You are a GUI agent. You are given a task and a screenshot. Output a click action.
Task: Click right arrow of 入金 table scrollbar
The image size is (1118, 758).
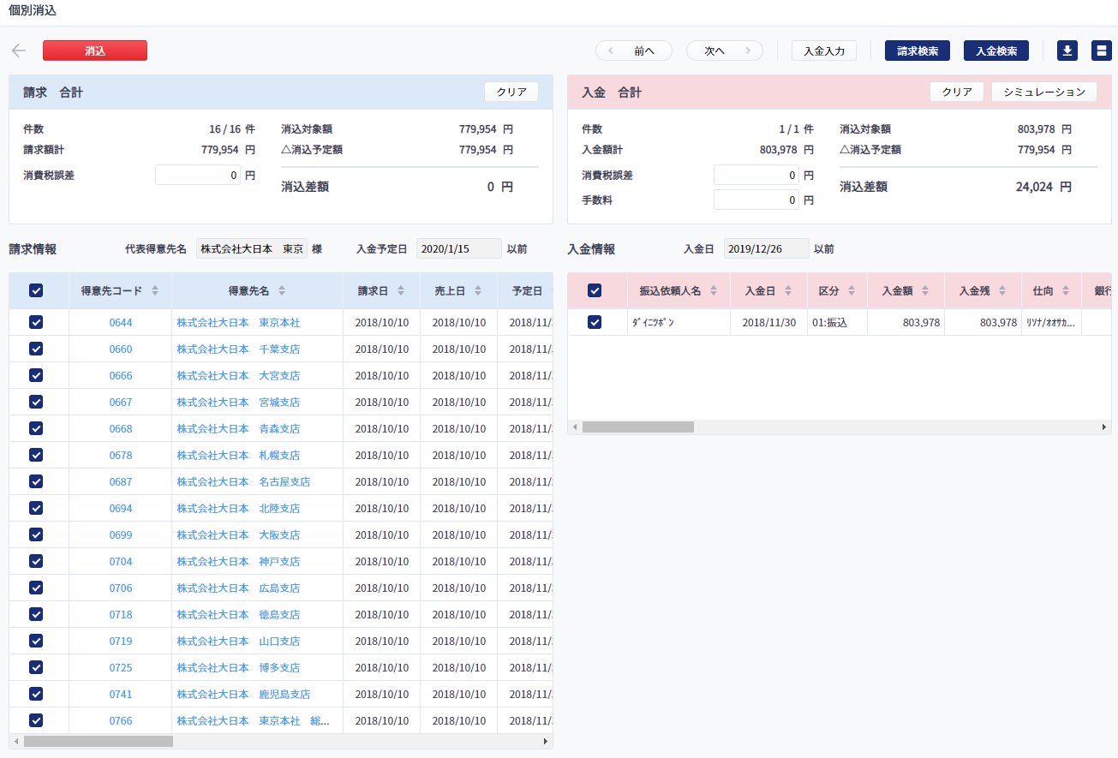(x=1104, y=427)
